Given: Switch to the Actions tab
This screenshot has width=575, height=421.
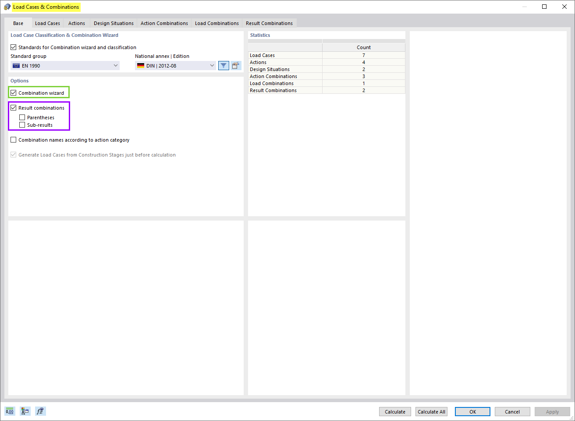Looking at the screenshot, I should tap(76, 23).
